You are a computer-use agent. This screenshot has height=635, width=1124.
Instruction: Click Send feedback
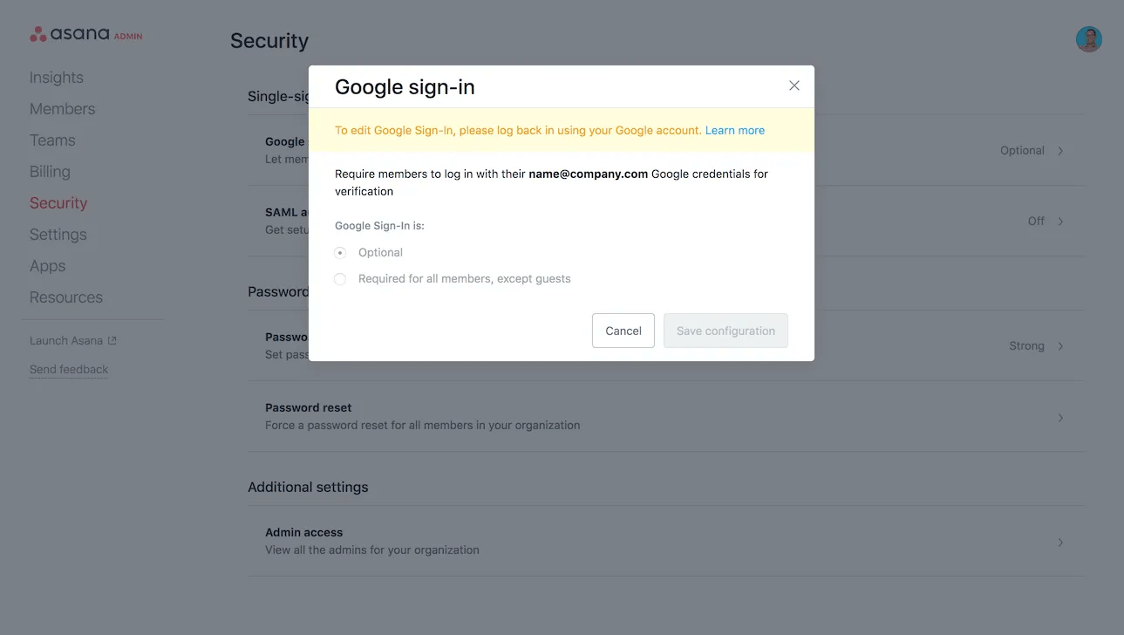(68, 369)
